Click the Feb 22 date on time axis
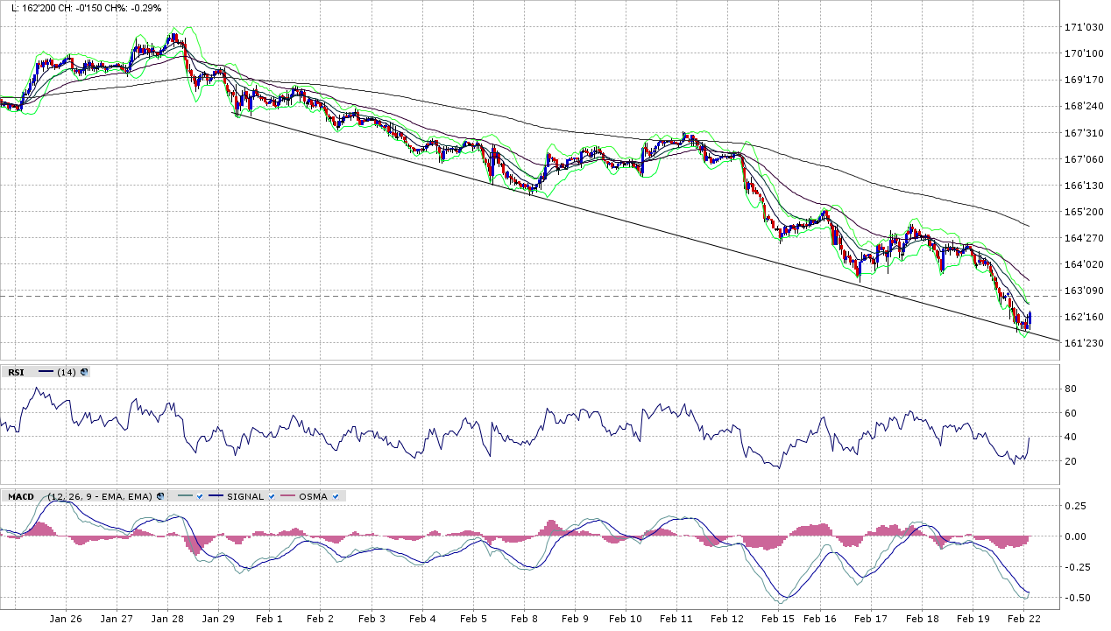 pos(1023,619)
